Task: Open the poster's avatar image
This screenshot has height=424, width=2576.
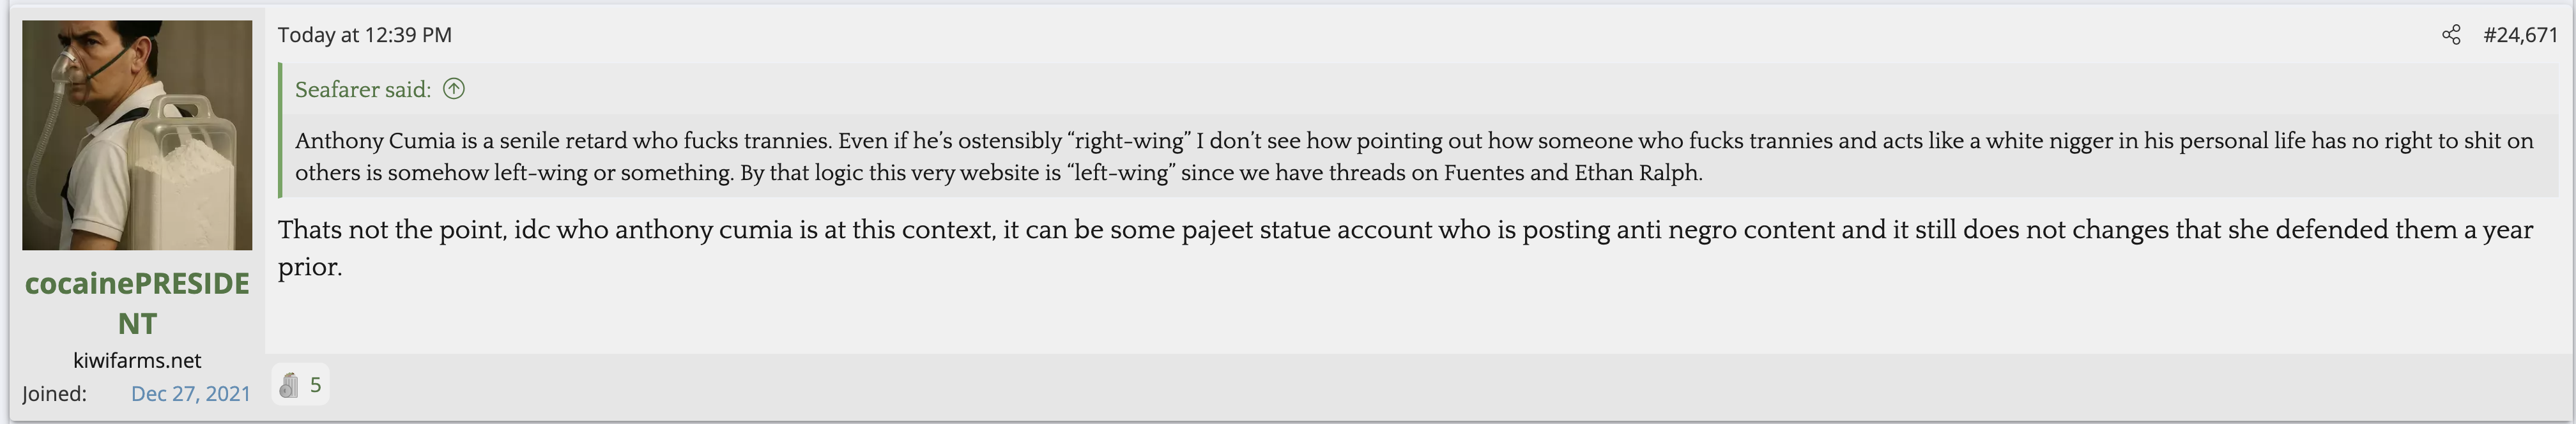Action: coord(137,135)
